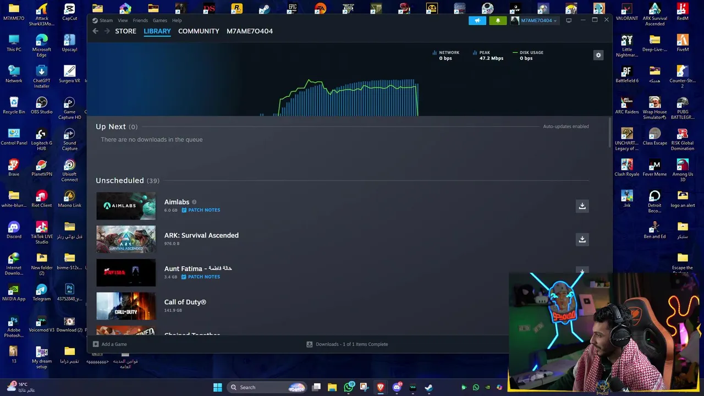The height and width of the screenshot is (396, 704).
Task: Open Steam menu in title bar
Action: point(106,20)
